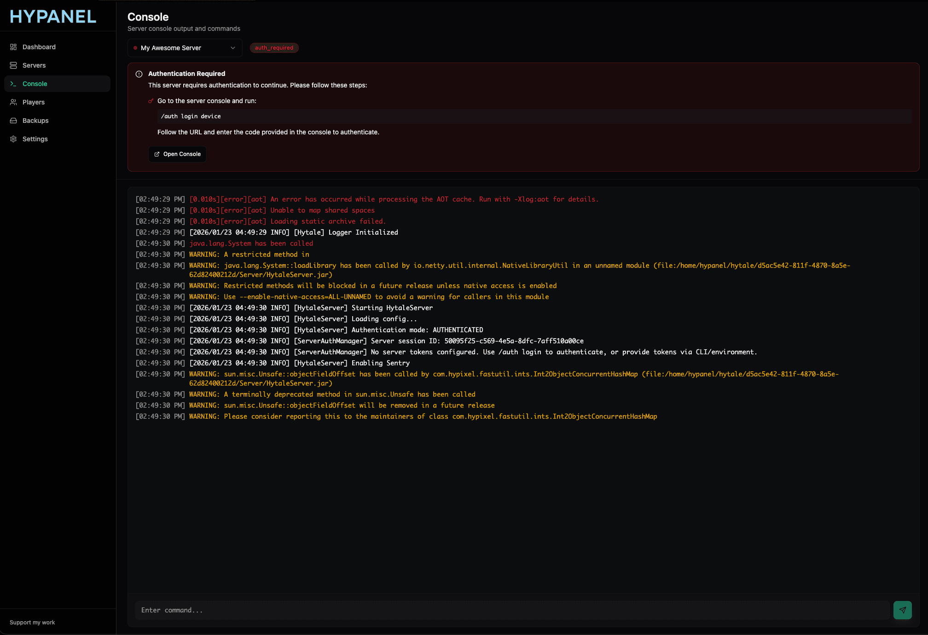Screen dimensions: 928x635
Task: Select the /auth login device command snippet
Action: point(190,116)
